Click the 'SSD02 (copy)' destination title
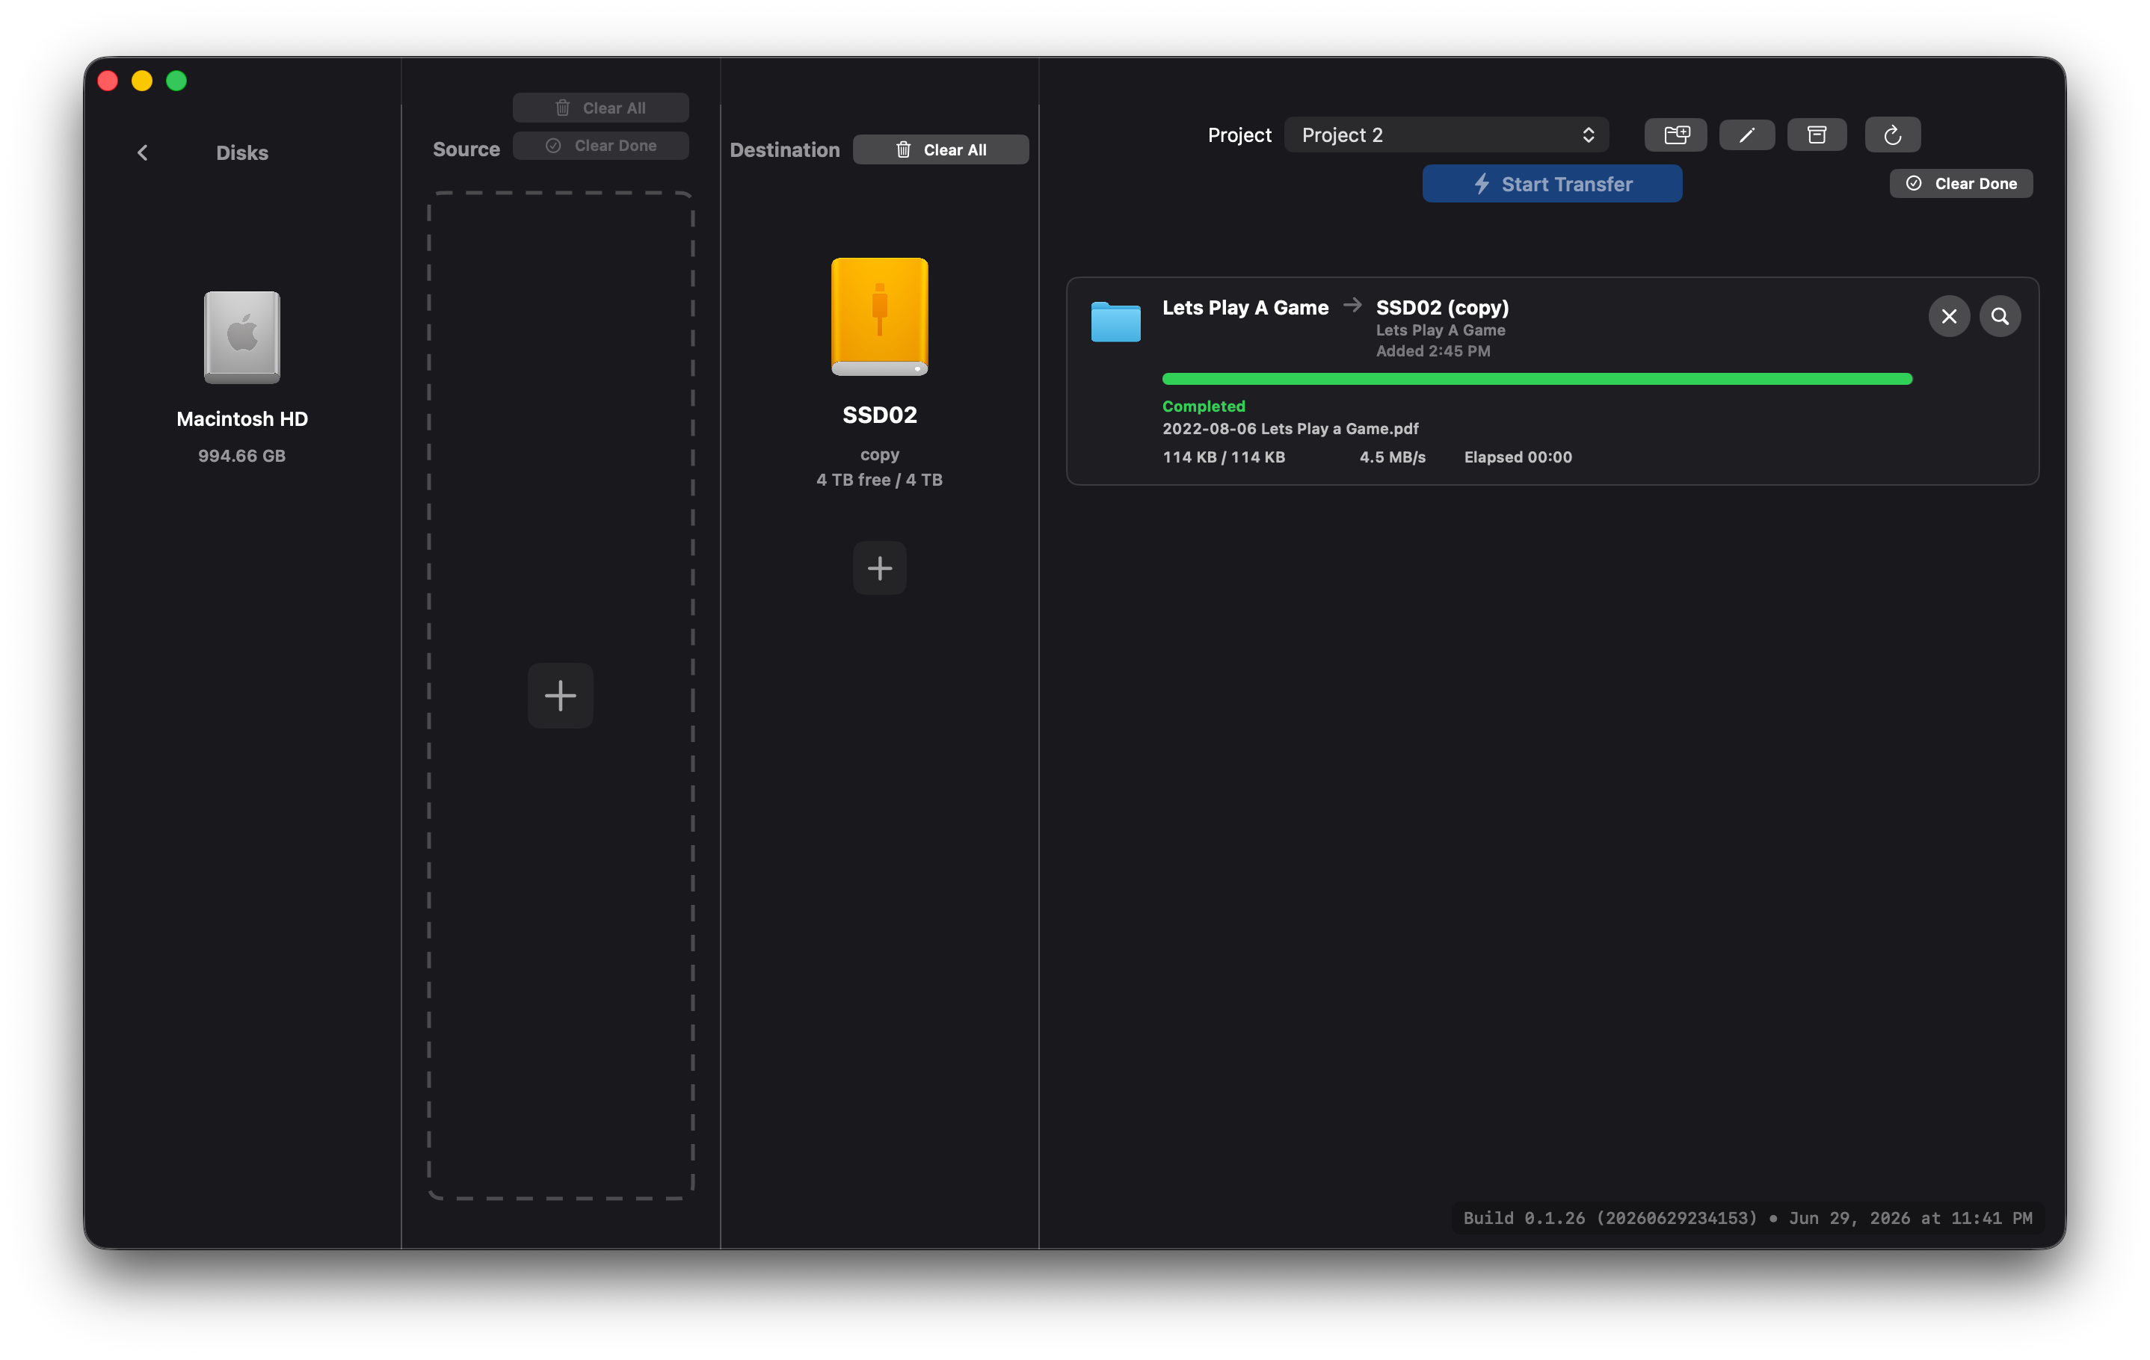 pos(1442,307)
